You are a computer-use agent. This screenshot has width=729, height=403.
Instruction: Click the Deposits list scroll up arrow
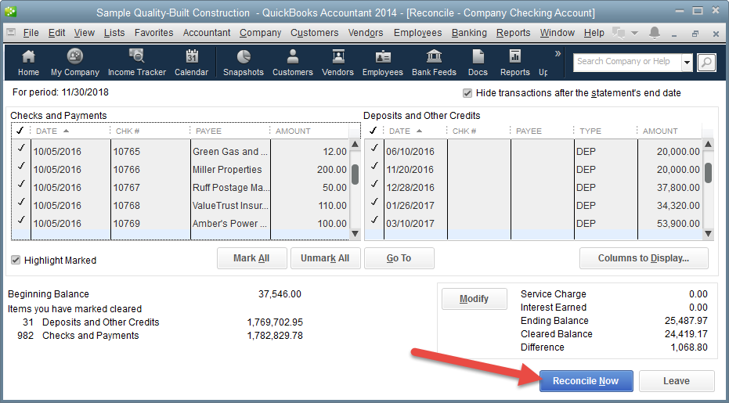coord(708,144)
